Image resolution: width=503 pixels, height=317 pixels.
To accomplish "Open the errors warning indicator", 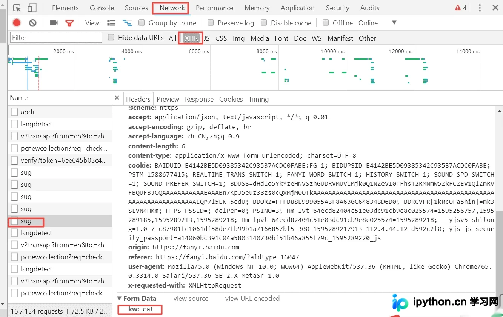I will click(461, 8).
